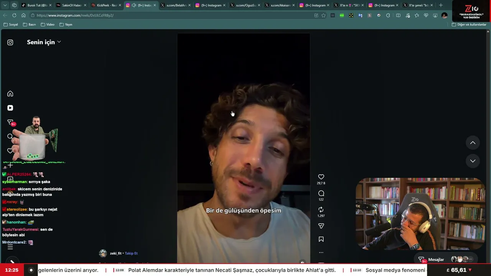Open the translate extension icon
Viewport: 491px width, 276px height.
tap(360, 15)
